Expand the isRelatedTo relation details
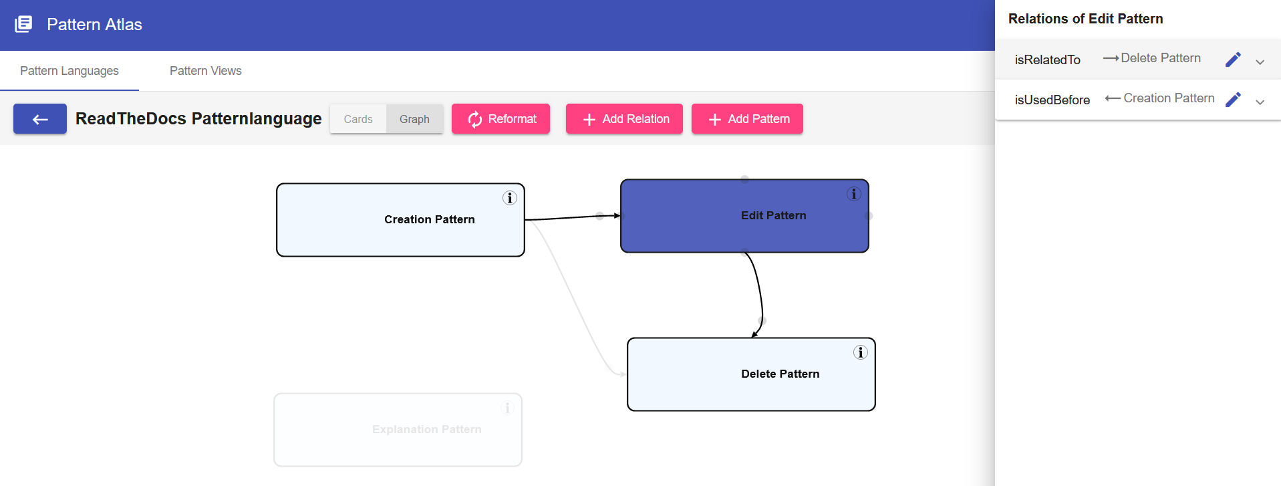The height and width of the screenshot is (486, 1281). click(1260, 62)
